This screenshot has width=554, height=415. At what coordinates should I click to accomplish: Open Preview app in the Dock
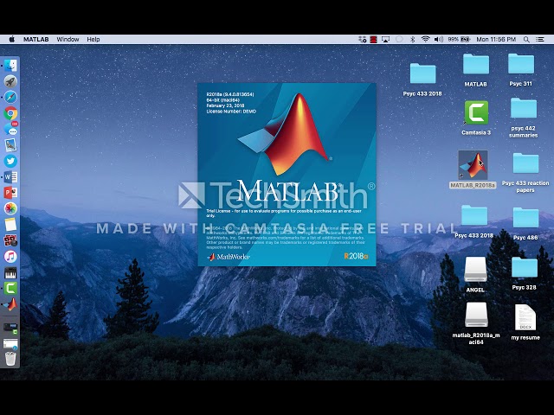point(10,145)
